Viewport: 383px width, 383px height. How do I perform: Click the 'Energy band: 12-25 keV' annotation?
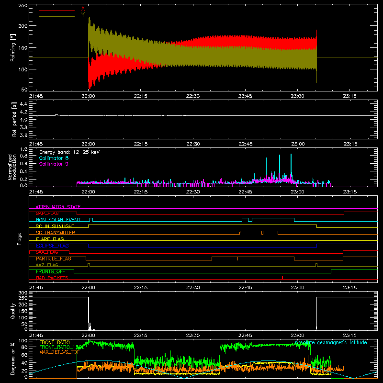pos(69,152)
